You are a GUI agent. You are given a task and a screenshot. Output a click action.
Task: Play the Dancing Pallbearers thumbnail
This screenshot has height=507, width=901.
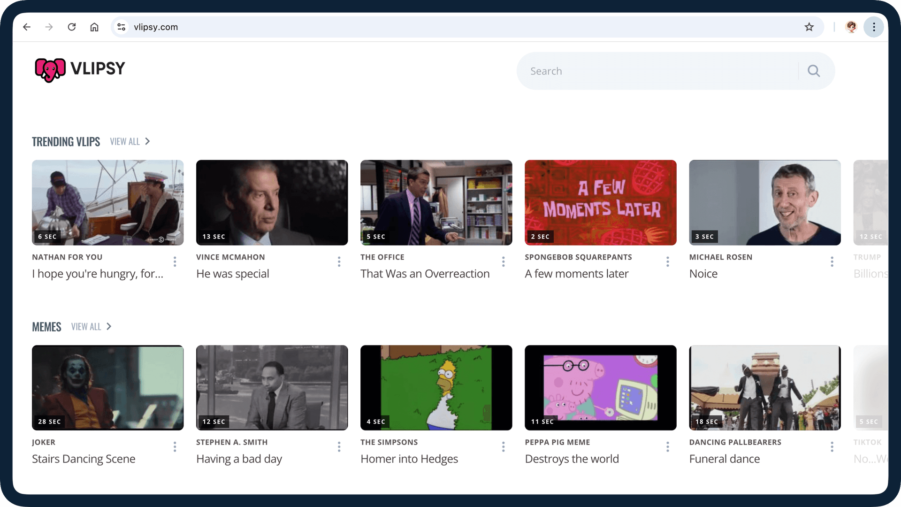(x=765, y=388)
